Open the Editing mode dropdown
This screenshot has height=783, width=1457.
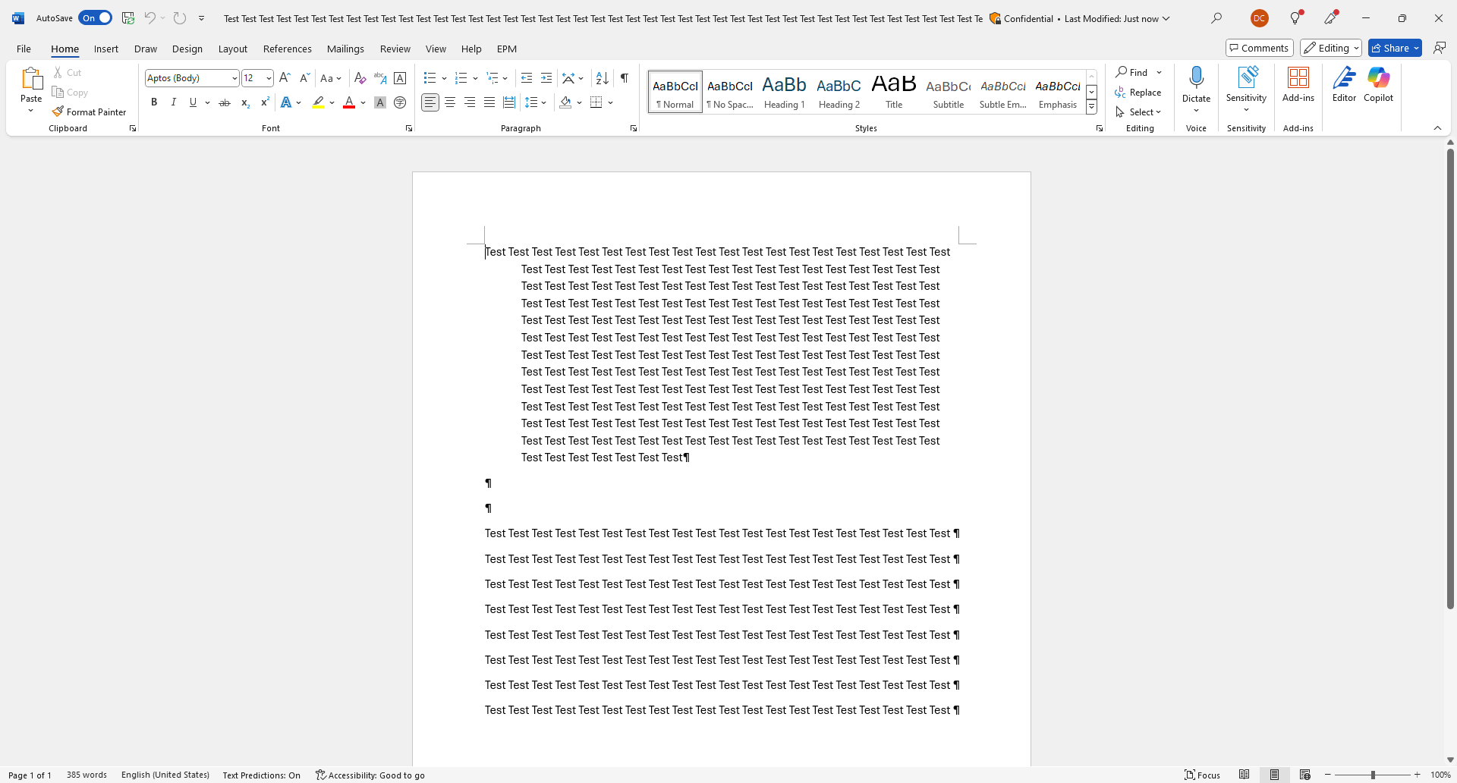click(1331, 48)
